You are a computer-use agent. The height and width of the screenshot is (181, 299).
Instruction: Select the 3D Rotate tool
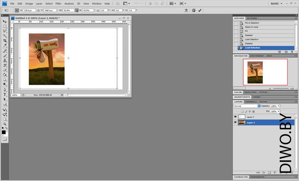point(5,110)
